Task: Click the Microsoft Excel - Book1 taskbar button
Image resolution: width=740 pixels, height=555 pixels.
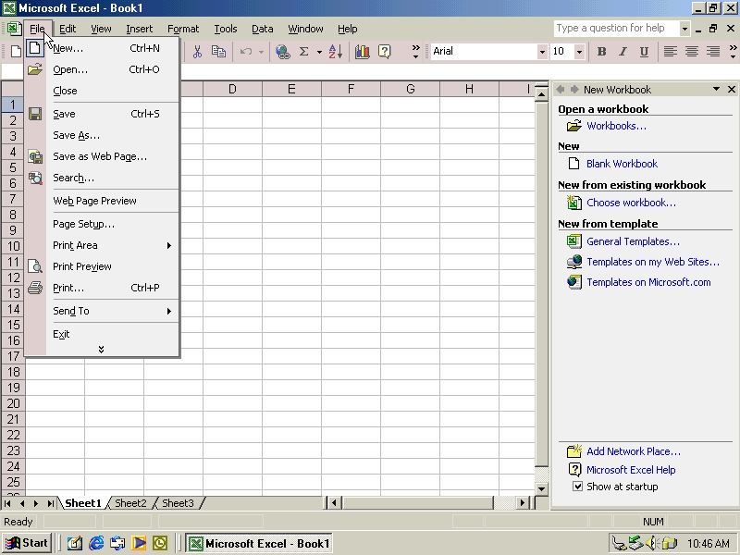Action: 259,543
